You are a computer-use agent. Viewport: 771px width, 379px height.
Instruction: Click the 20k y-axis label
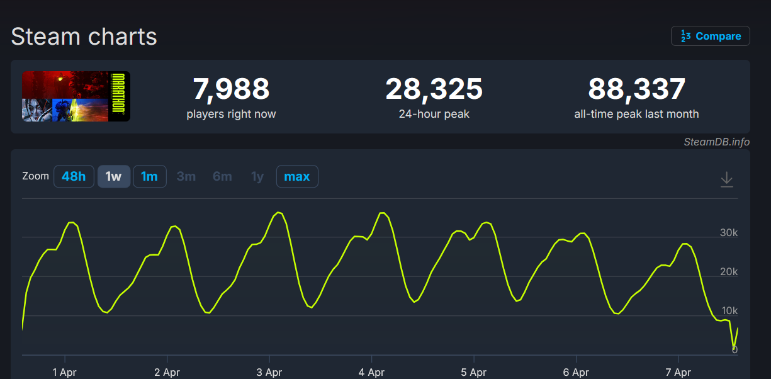pyautogui.click(x=729, y=272)
